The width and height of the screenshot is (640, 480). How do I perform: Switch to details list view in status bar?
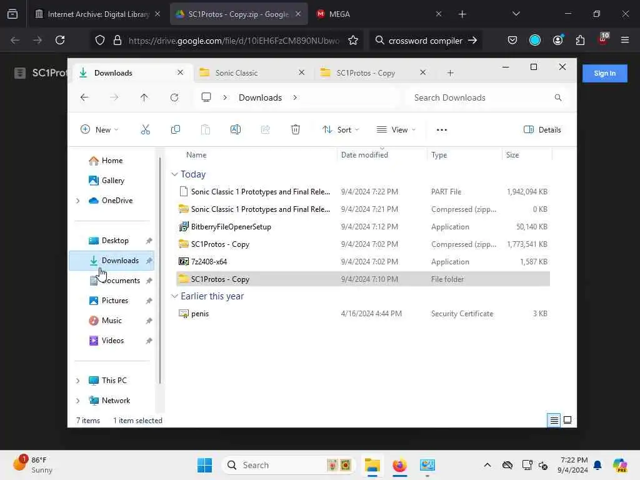554,420
